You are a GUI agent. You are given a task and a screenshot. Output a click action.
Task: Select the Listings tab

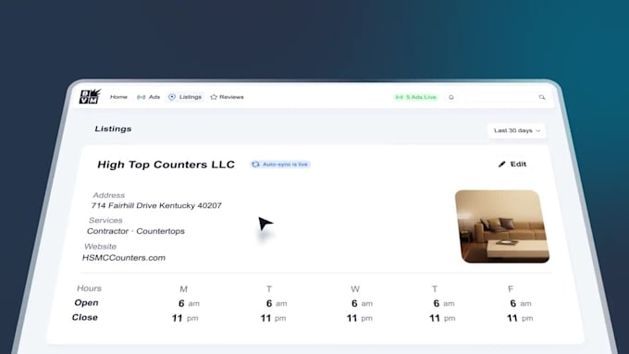pos(185,97)
